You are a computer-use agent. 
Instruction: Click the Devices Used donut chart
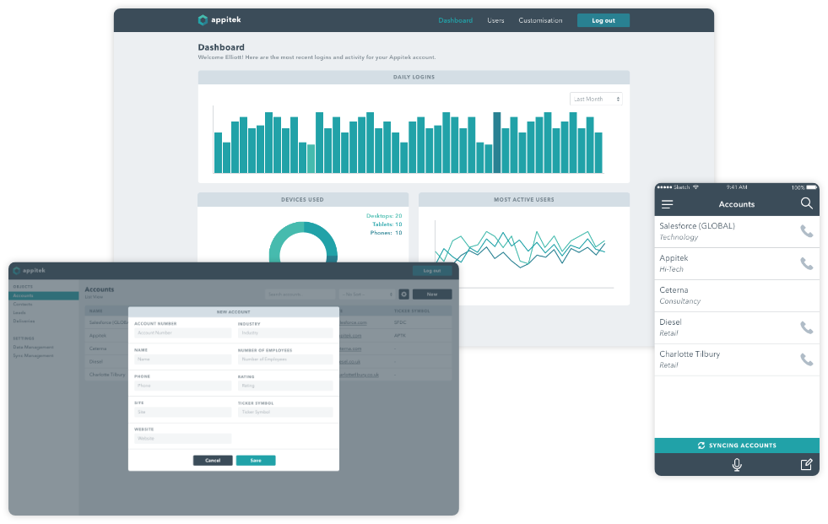tap(303, 242)
